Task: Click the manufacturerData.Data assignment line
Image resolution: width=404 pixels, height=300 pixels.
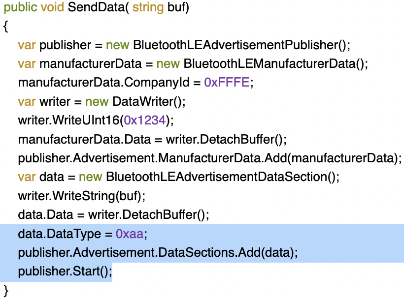Action: [152, 139]
